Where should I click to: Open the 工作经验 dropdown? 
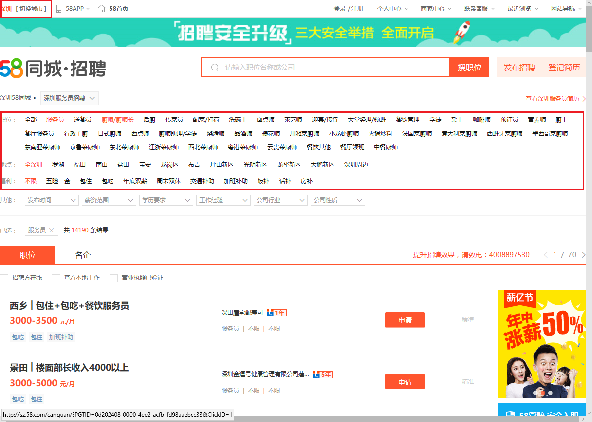[223, 200]
